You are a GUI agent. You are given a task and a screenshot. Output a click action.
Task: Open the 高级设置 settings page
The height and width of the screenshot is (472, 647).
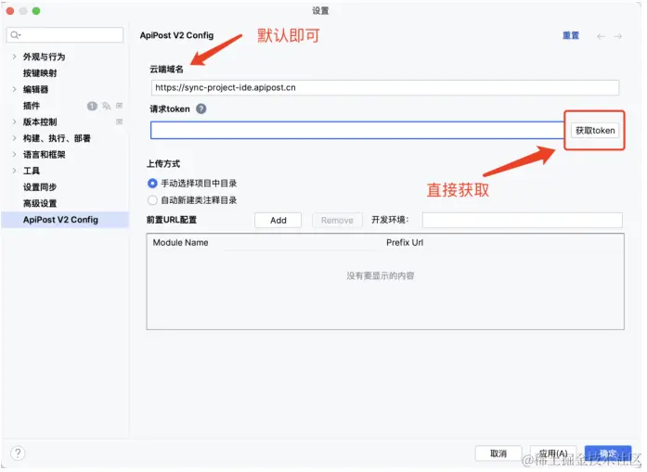(x=40, y=204)
